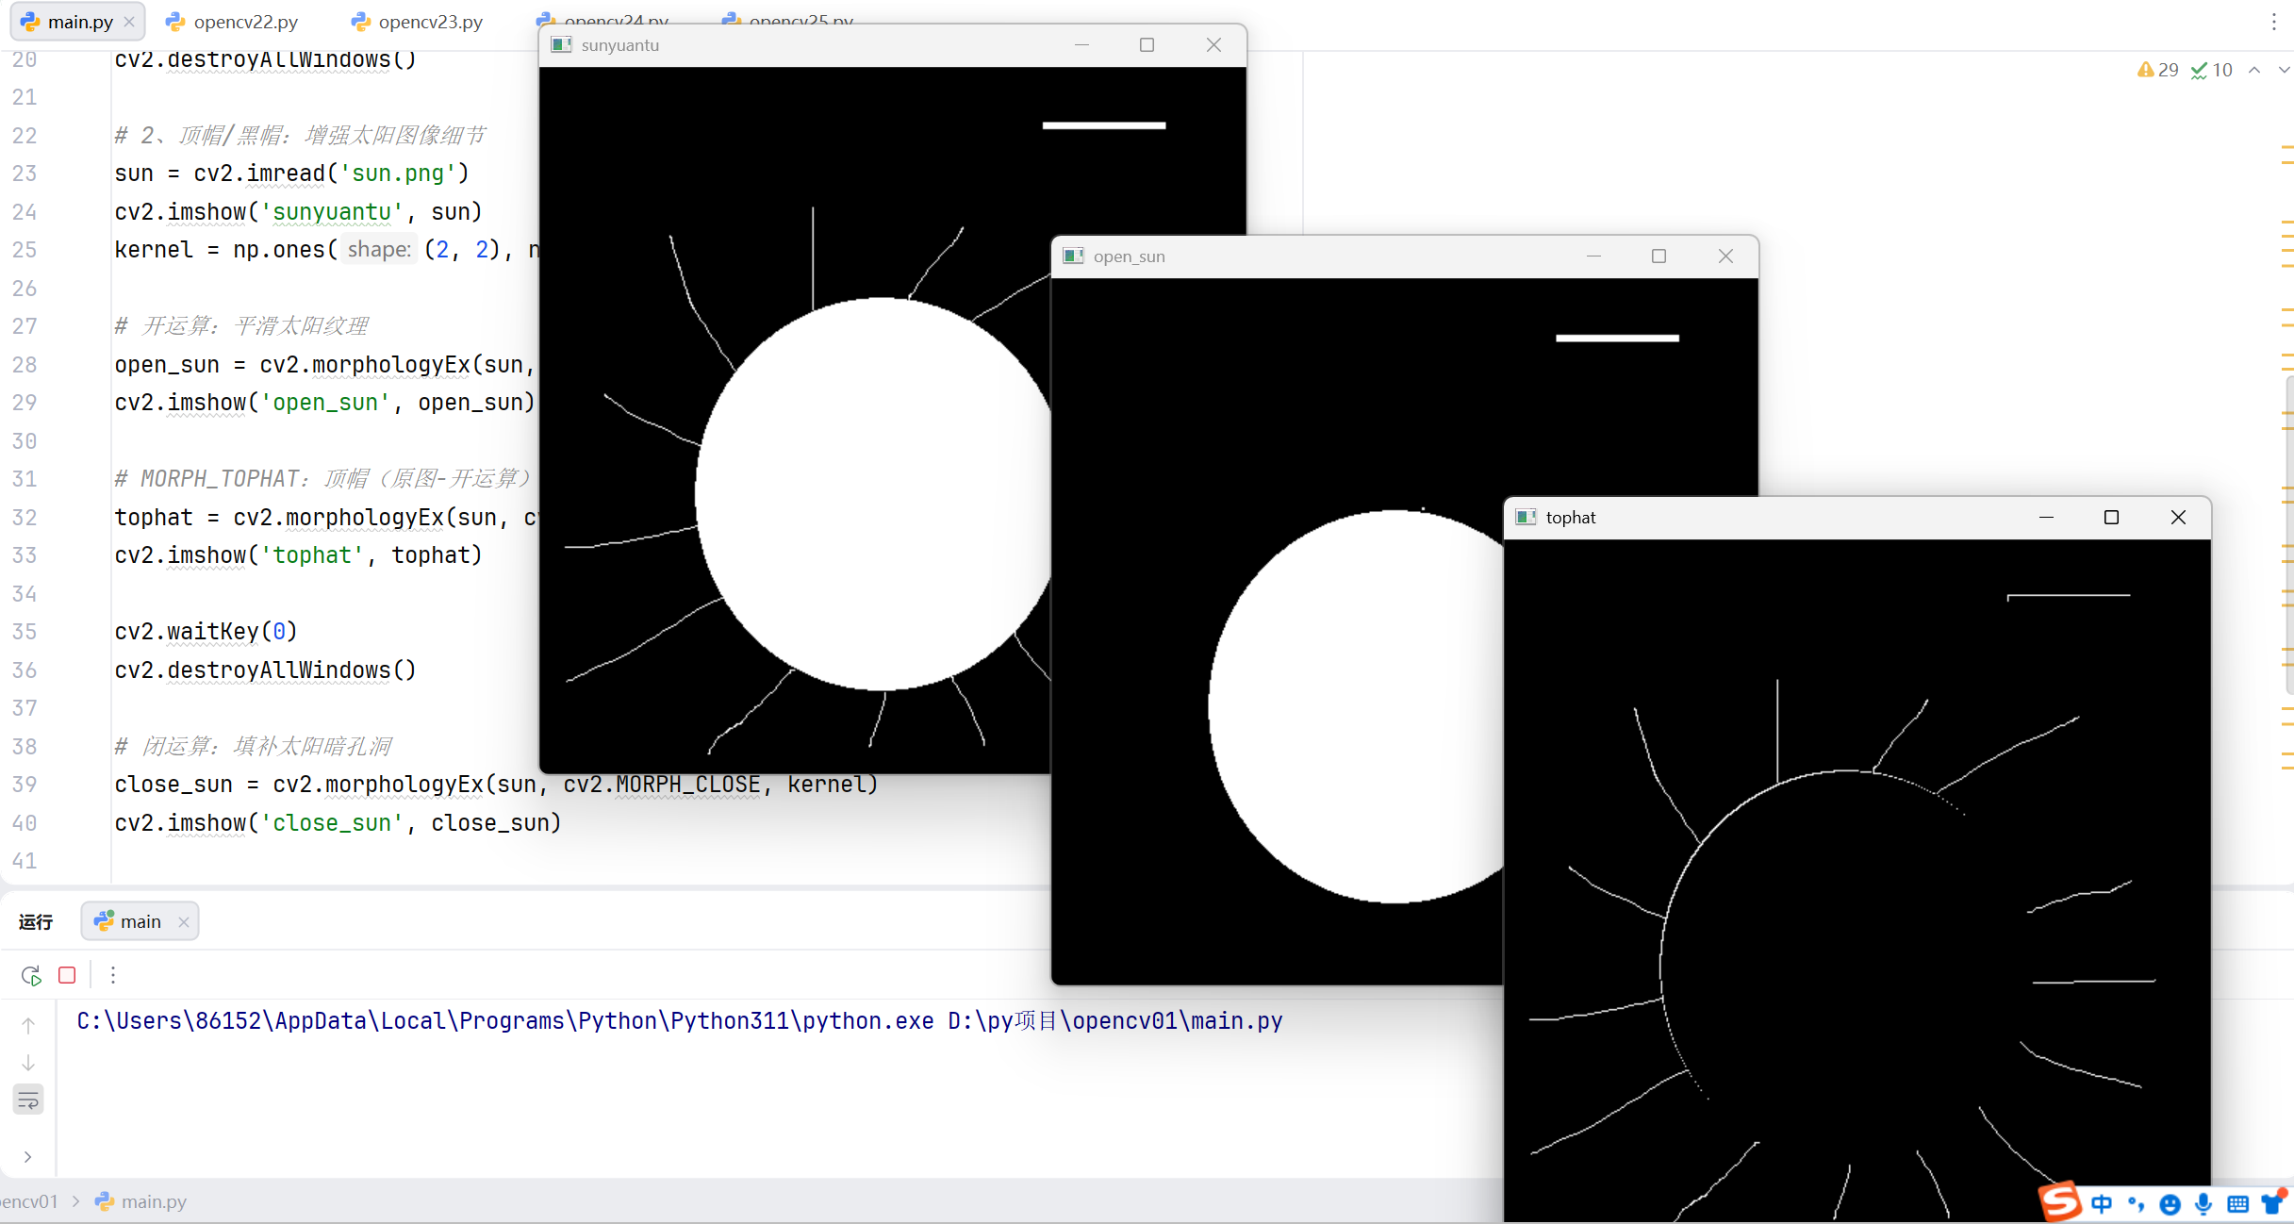The image size is (2294, 1224).
Task: Click the scroll up arrow in console
Action: [x=28, y=1025]
